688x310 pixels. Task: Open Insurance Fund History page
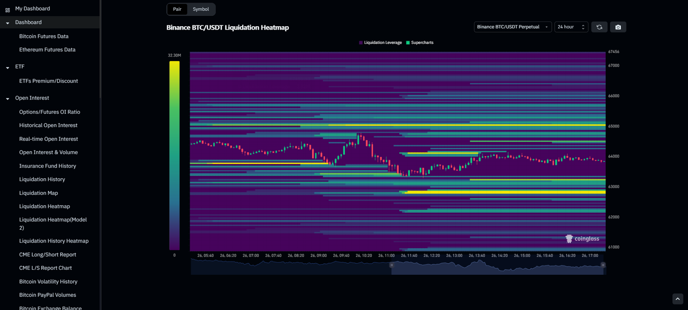[x=47, y=166]
